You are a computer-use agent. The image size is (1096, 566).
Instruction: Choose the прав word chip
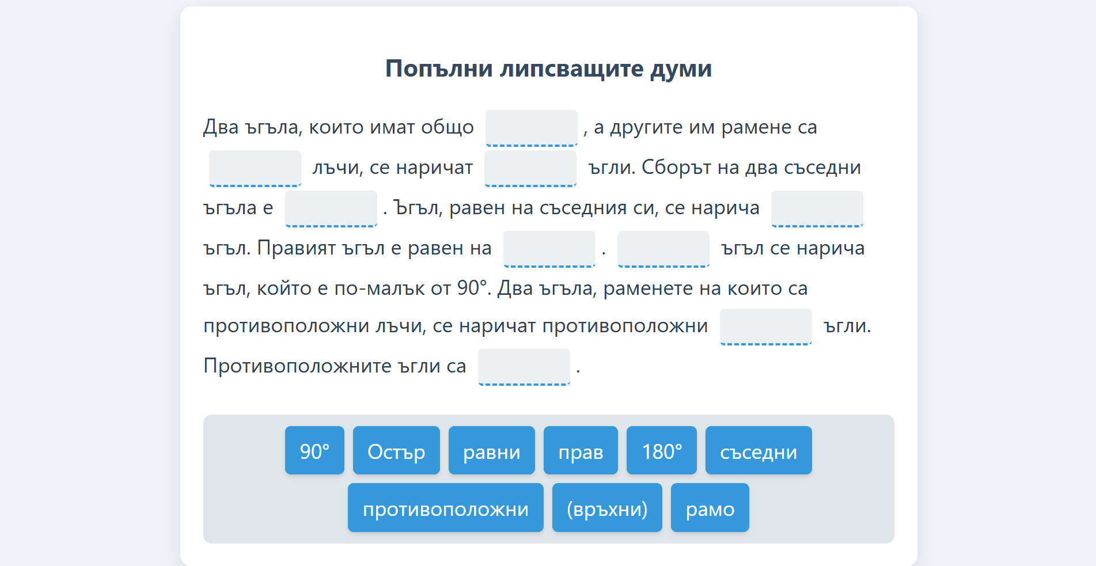pyautogui.click(x=581, y=451)
